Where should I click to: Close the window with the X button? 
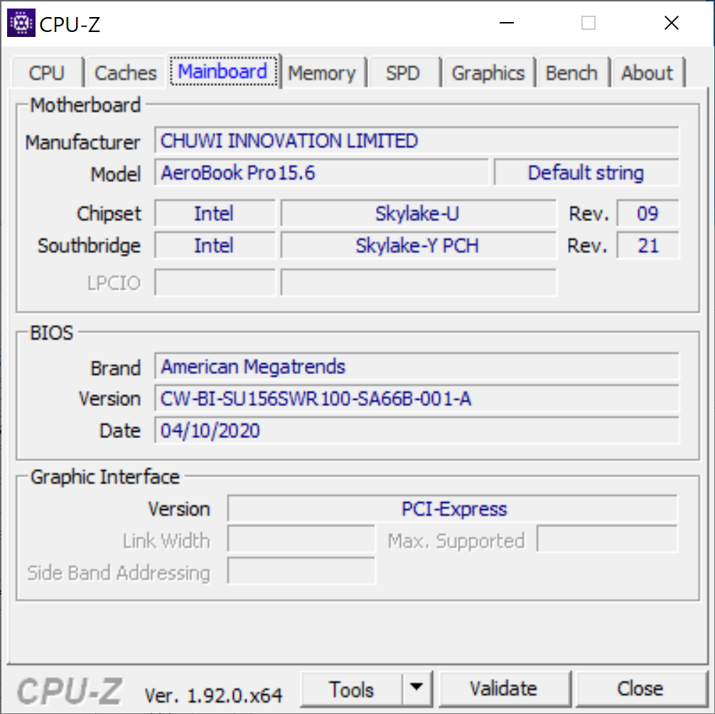(671, 23)
